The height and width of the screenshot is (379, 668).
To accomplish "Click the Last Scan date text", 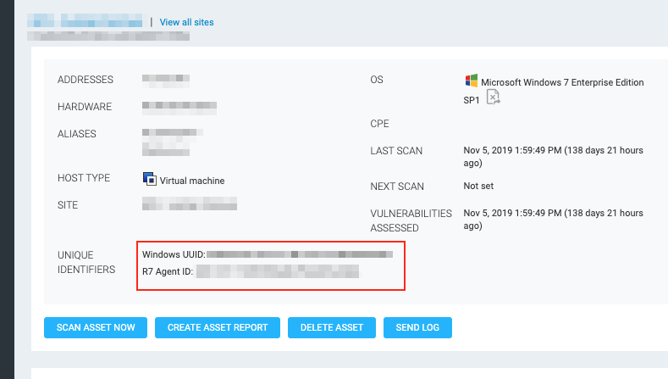I will (x=553, y=156).
